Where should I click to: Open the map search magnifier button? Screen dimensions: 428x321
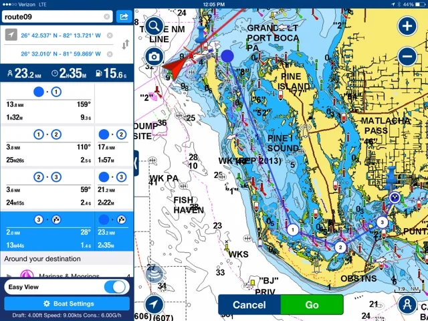pos(154,26)
